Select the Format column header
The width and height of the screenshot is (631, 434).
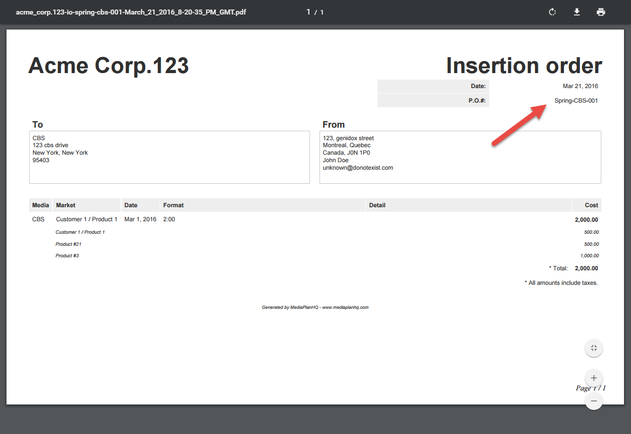click(x=173, y=205)
